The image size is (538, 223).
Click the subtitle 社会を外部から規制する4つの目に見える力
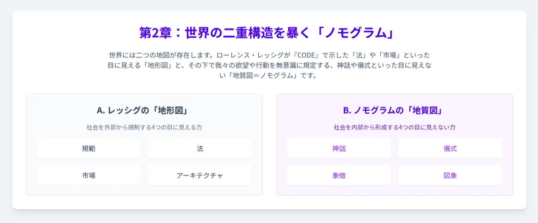[x=144, y=127]
